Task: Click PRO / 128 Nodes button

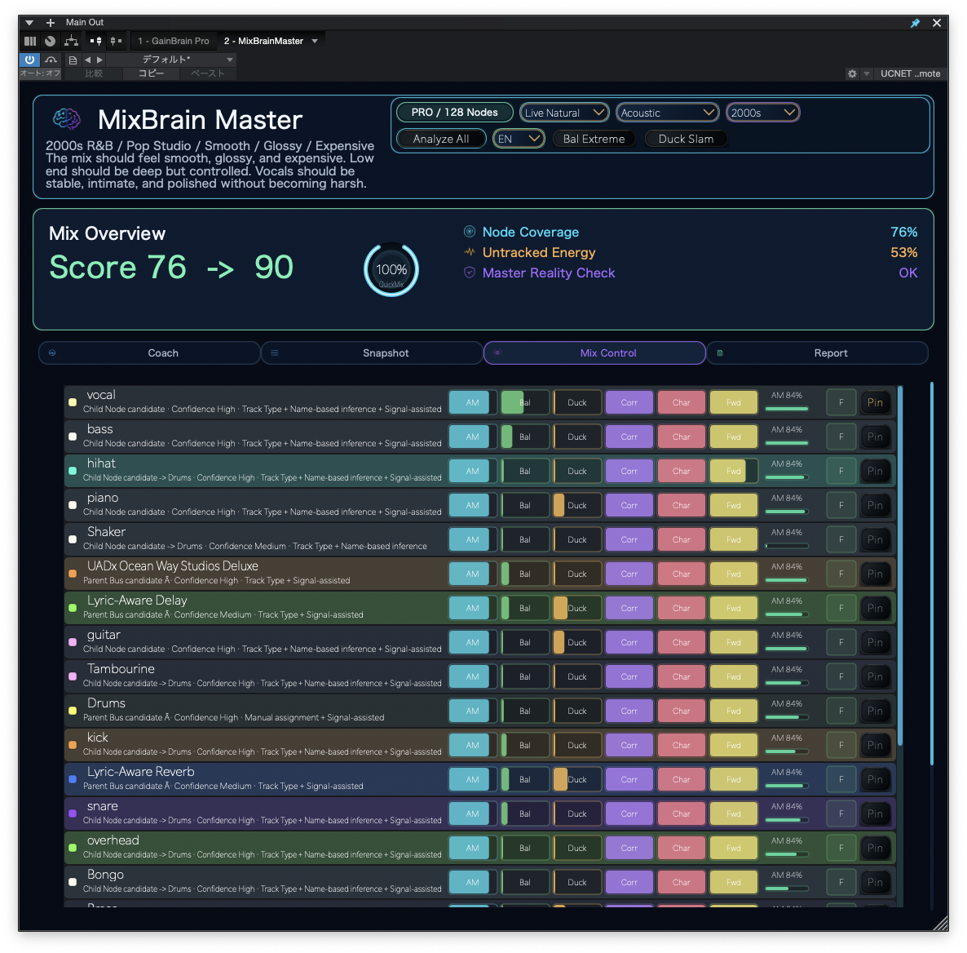Action: coord(454,113)
